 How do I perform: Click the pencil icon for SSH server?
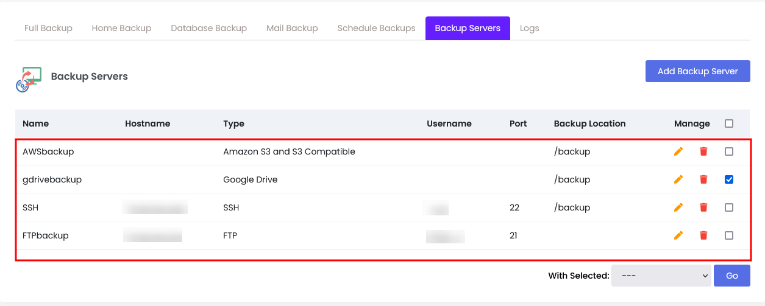pos(678,207)
